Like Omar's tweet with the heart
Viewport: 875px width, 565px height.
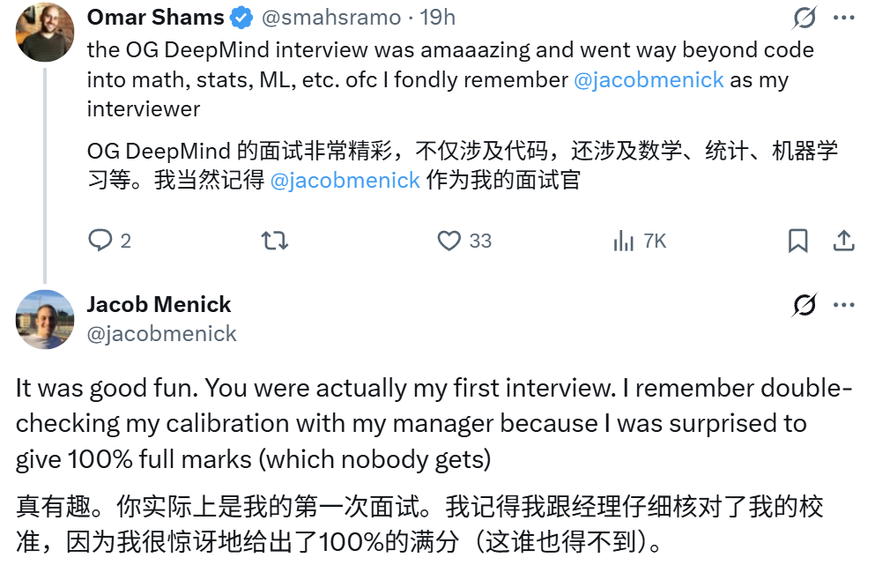[x=449, y=241]
